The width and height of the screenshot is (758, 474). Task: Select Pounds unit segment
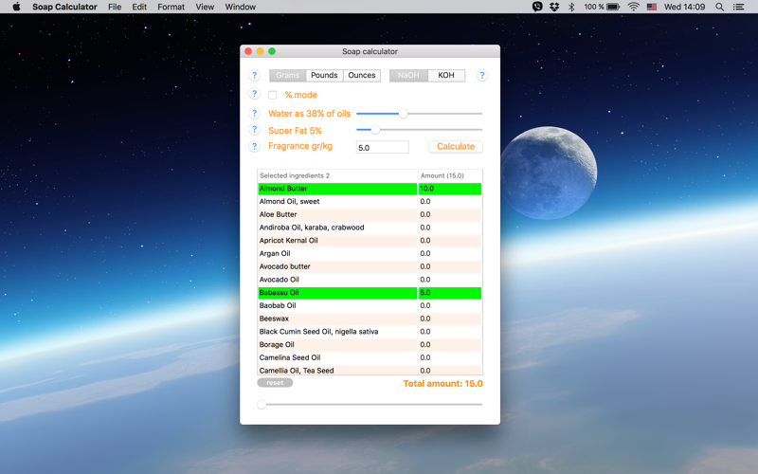(x=324, y=76)
